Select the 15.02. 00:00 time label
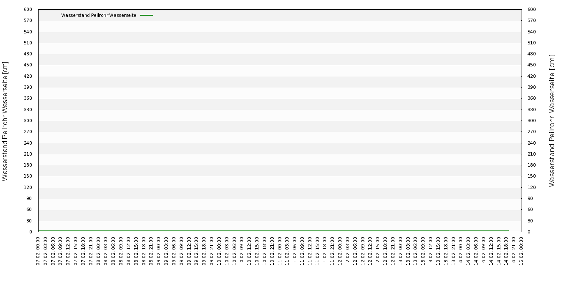 522,251
